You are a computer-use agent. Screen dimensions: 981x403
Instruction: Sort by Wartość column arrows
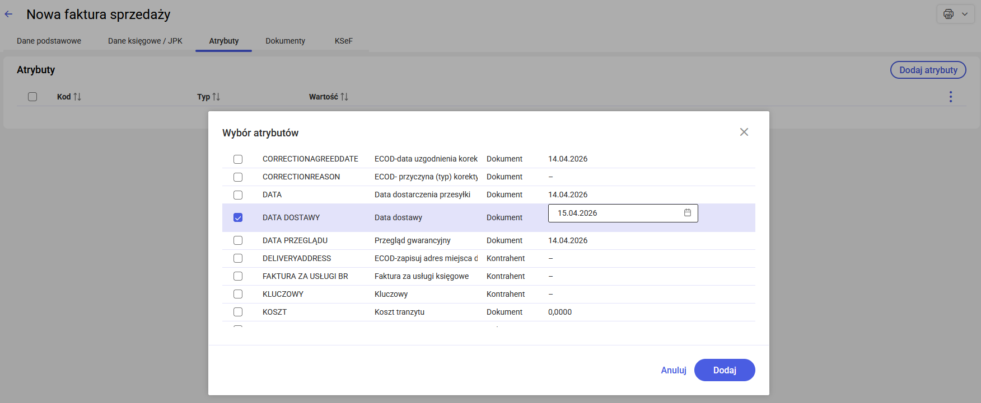344,97
